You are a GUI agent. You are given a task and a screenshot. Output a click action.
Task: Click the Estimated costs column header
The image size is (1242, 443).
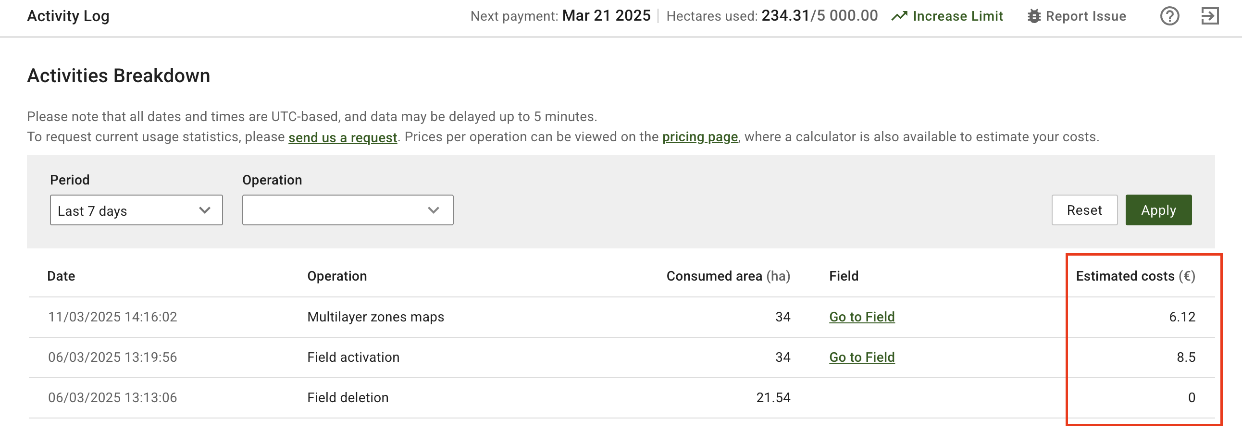click(x=1135, y=276)
